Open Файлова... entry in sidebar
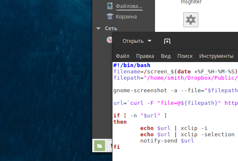 pos(129,6)
